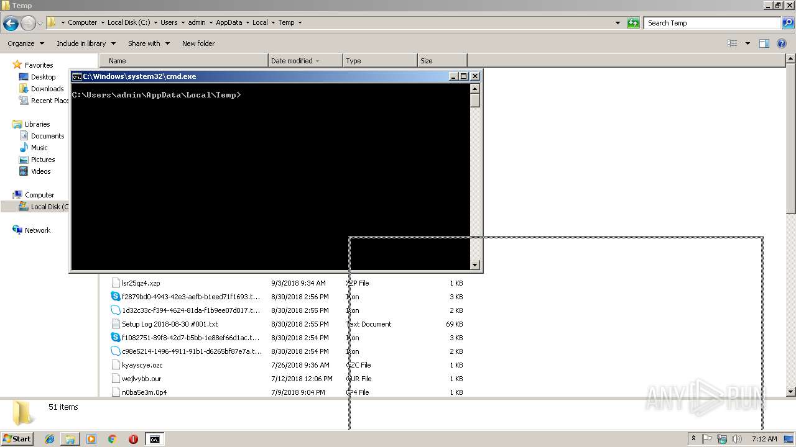The height and width of the screenshot is (447, 796).
Task: Expand the Temp breadcrumb arrow
Action: tap(300, 22)
